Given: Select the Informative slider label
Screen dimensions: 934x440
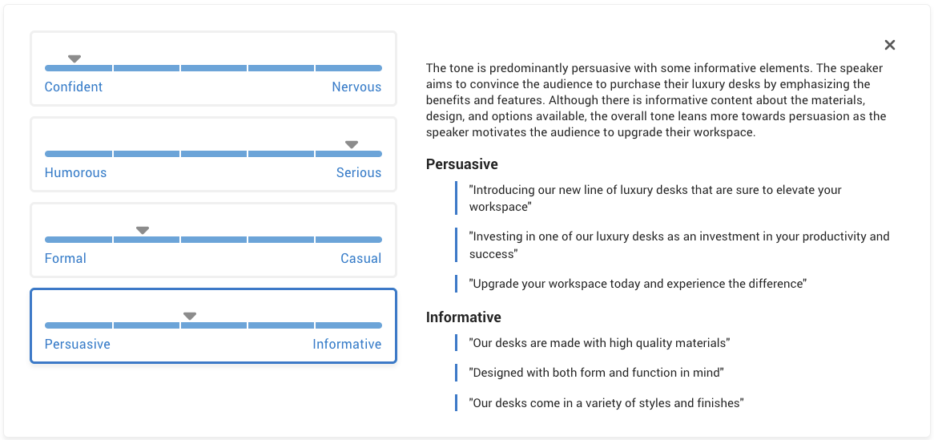Looking at the screenshot, I should click(x=347, y=344).
